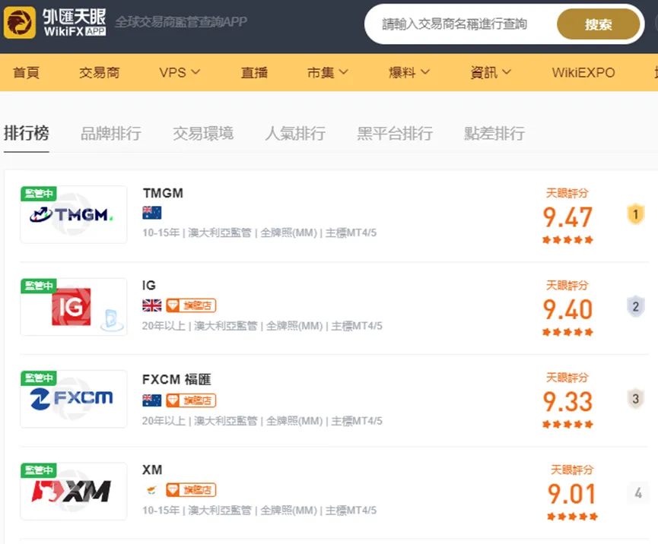The image size is (658, 544).
Task: Click the XM broker name link
Action: (152, 470)
